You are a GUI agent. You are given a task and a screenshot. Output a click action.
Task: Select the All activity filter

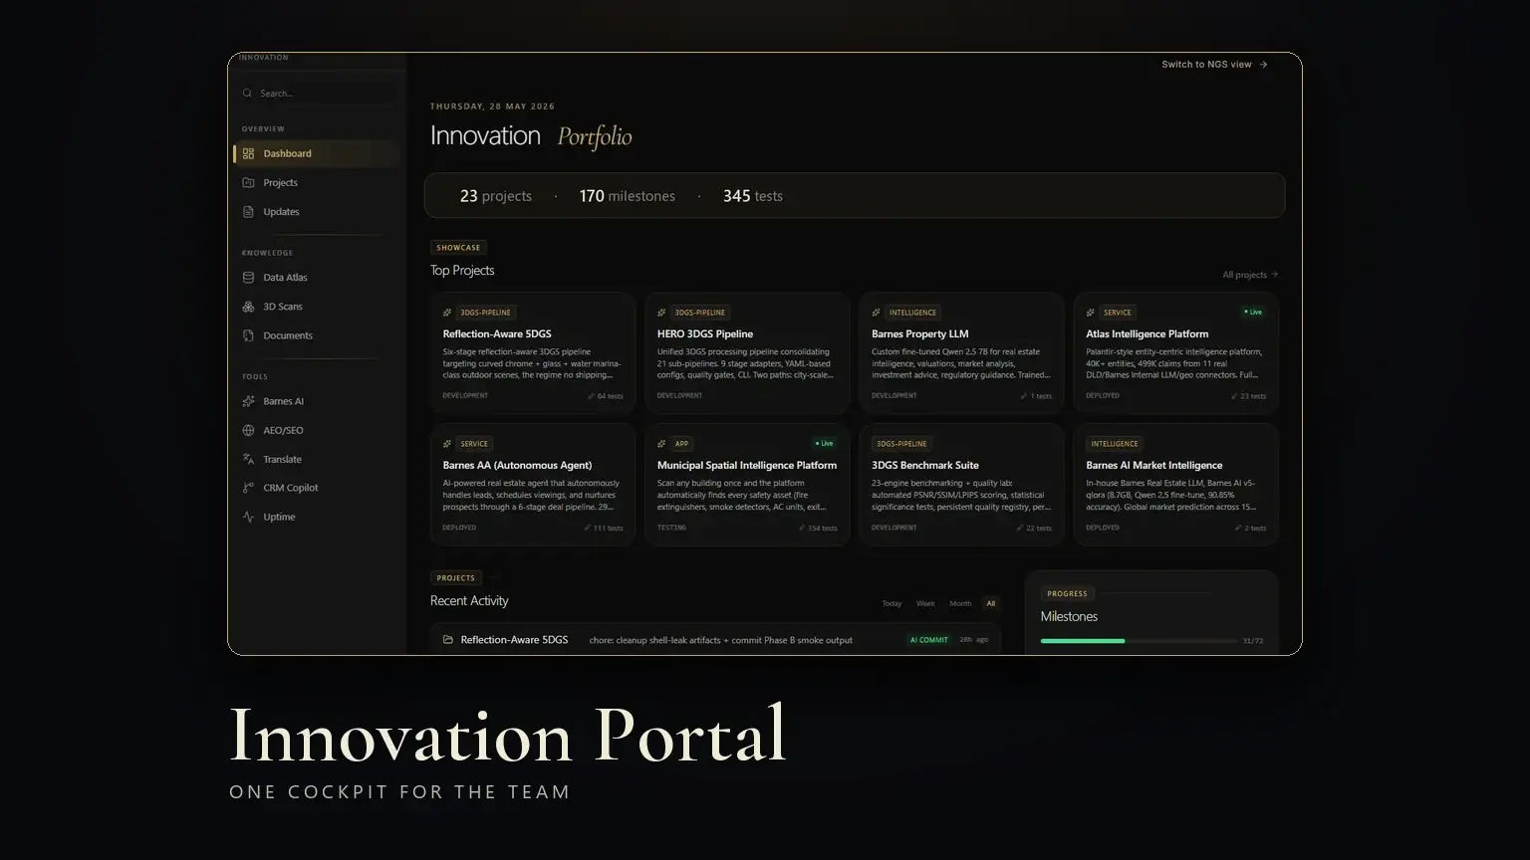[x=990, y=603]
